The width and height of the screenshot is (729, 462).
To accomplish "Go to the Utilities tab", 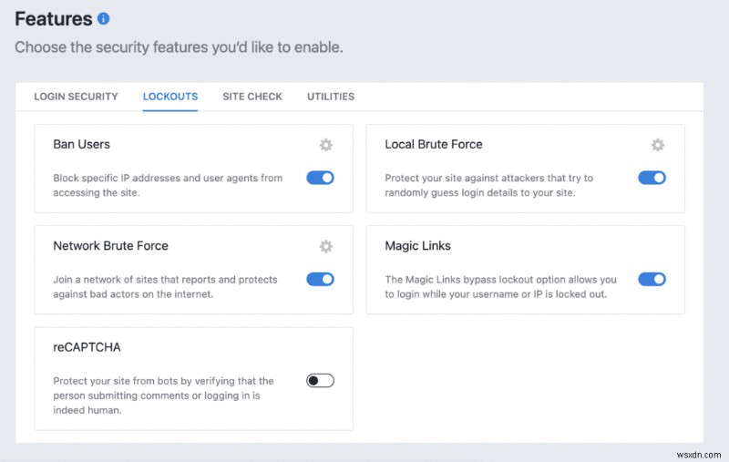I will [331, 97].
